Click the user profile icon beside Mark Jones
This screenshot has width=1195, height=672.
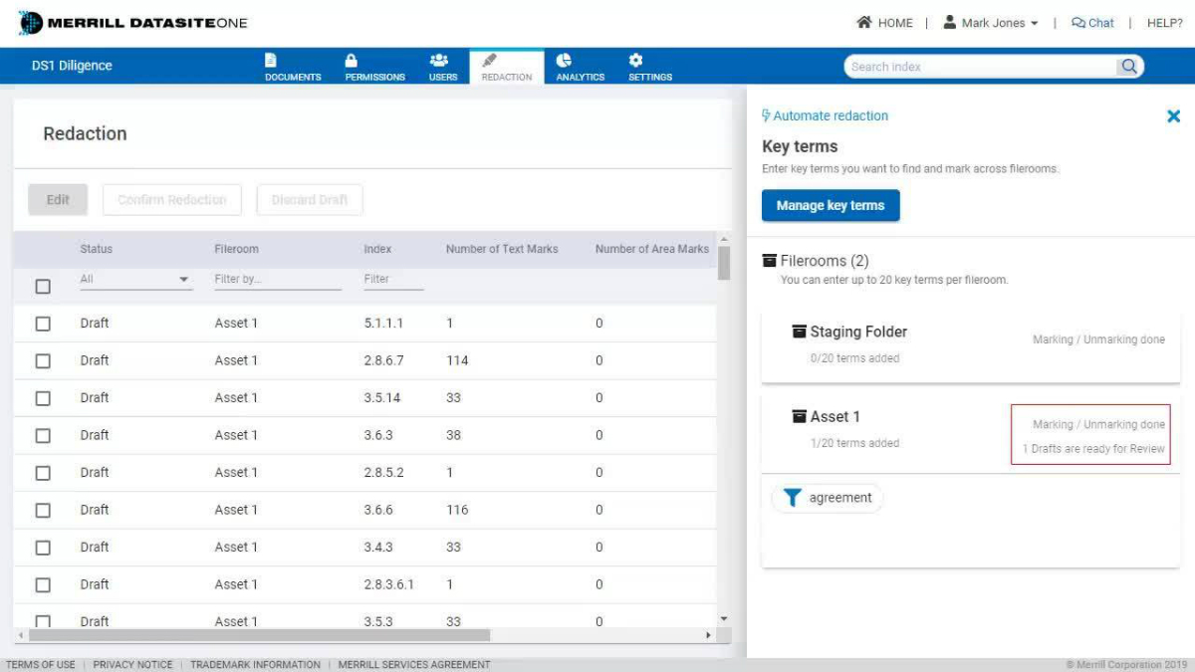tap(950, 22)
